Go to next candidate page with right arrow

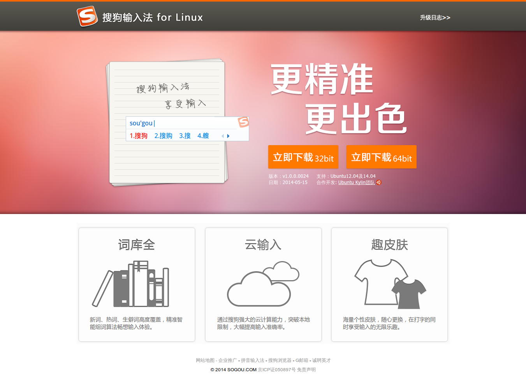tap(228, 136)
